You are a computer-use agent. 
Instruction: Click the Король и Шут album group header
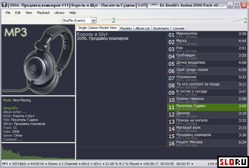(92, 34)
